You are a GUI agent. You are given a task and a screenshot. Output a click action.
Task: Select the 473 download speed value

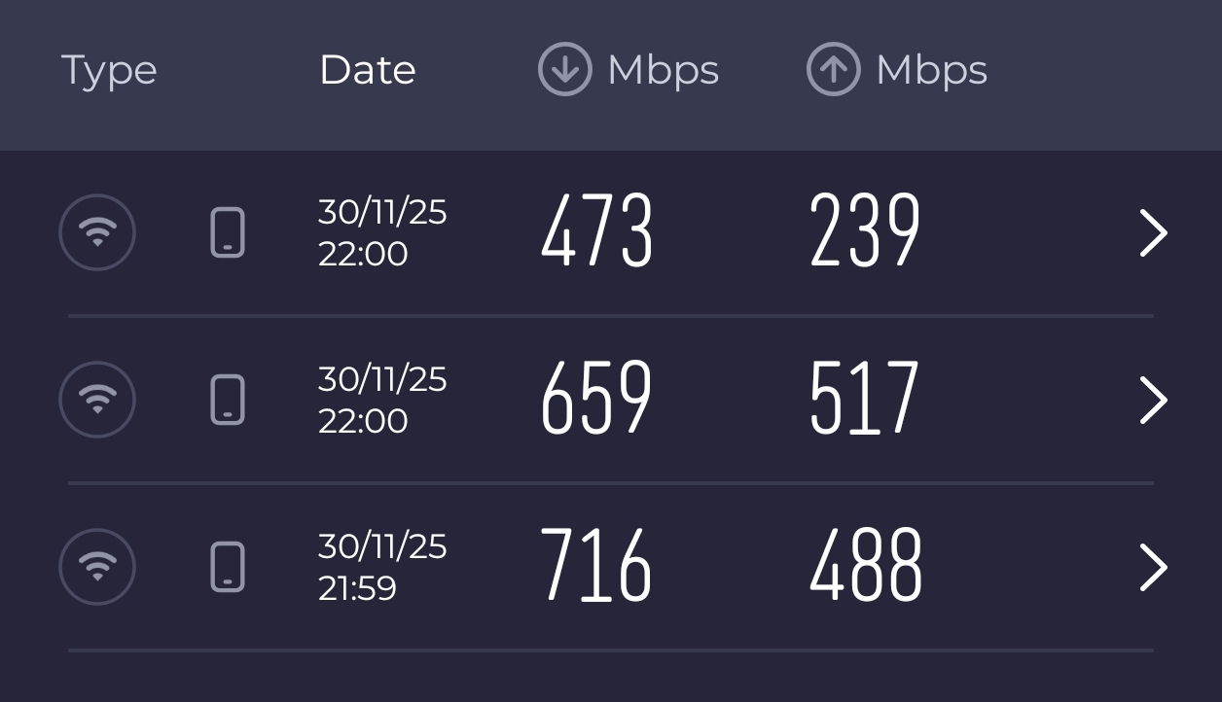click(596, 231)
